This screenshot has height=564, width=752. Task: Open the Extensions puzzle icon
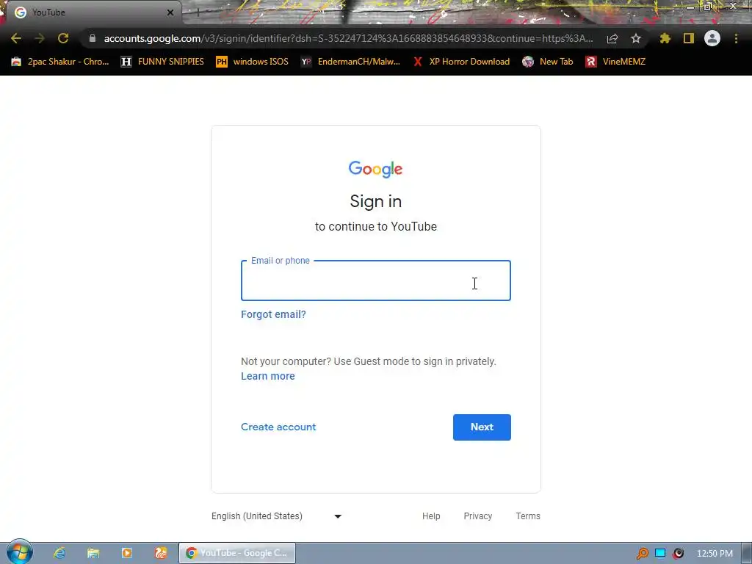click(x=665, y=38)
